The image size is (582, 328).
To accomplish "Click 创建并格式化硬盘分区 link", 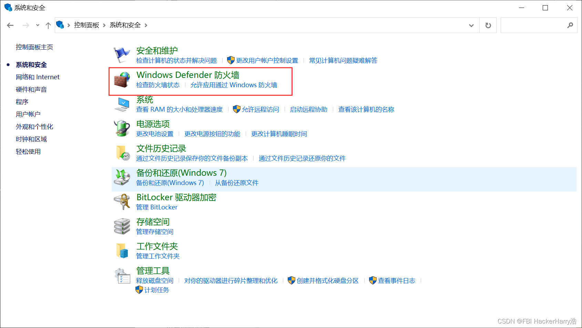I will coord(328,281).
